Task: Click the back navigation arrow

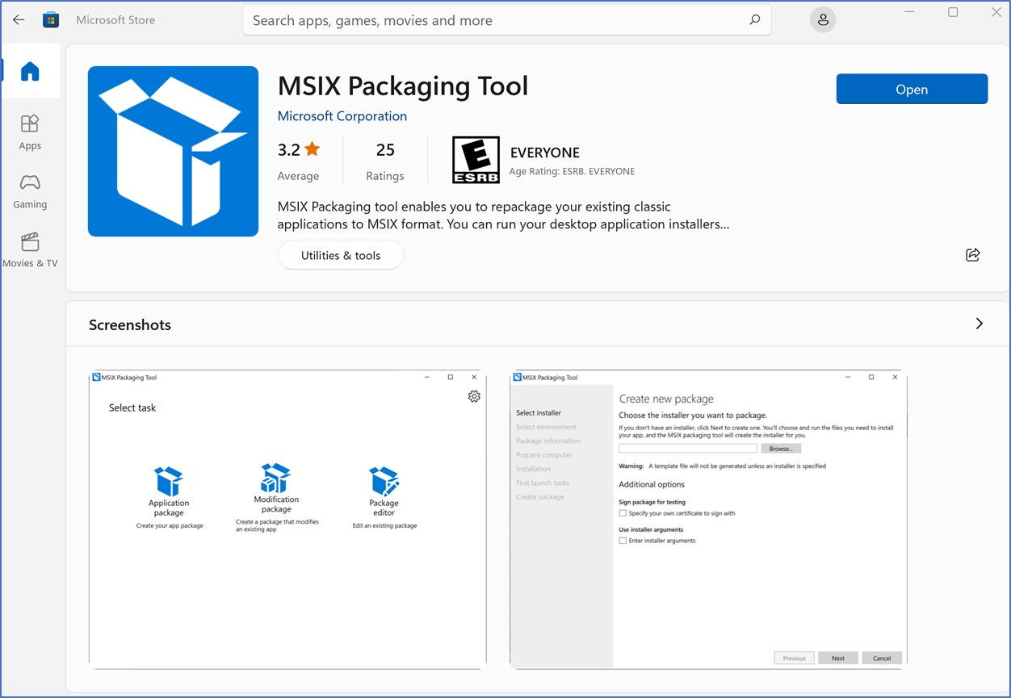Action: click(x=18, y=19)
